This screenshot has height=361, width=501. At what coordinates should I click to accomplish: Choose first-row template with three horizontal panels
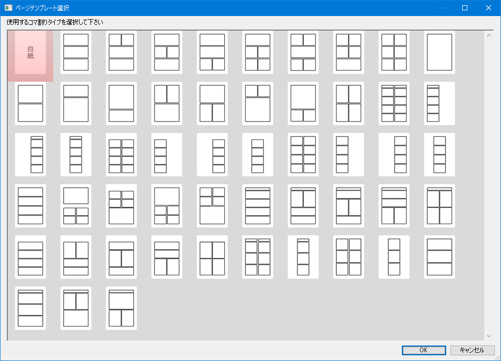[x=76, y=52]
